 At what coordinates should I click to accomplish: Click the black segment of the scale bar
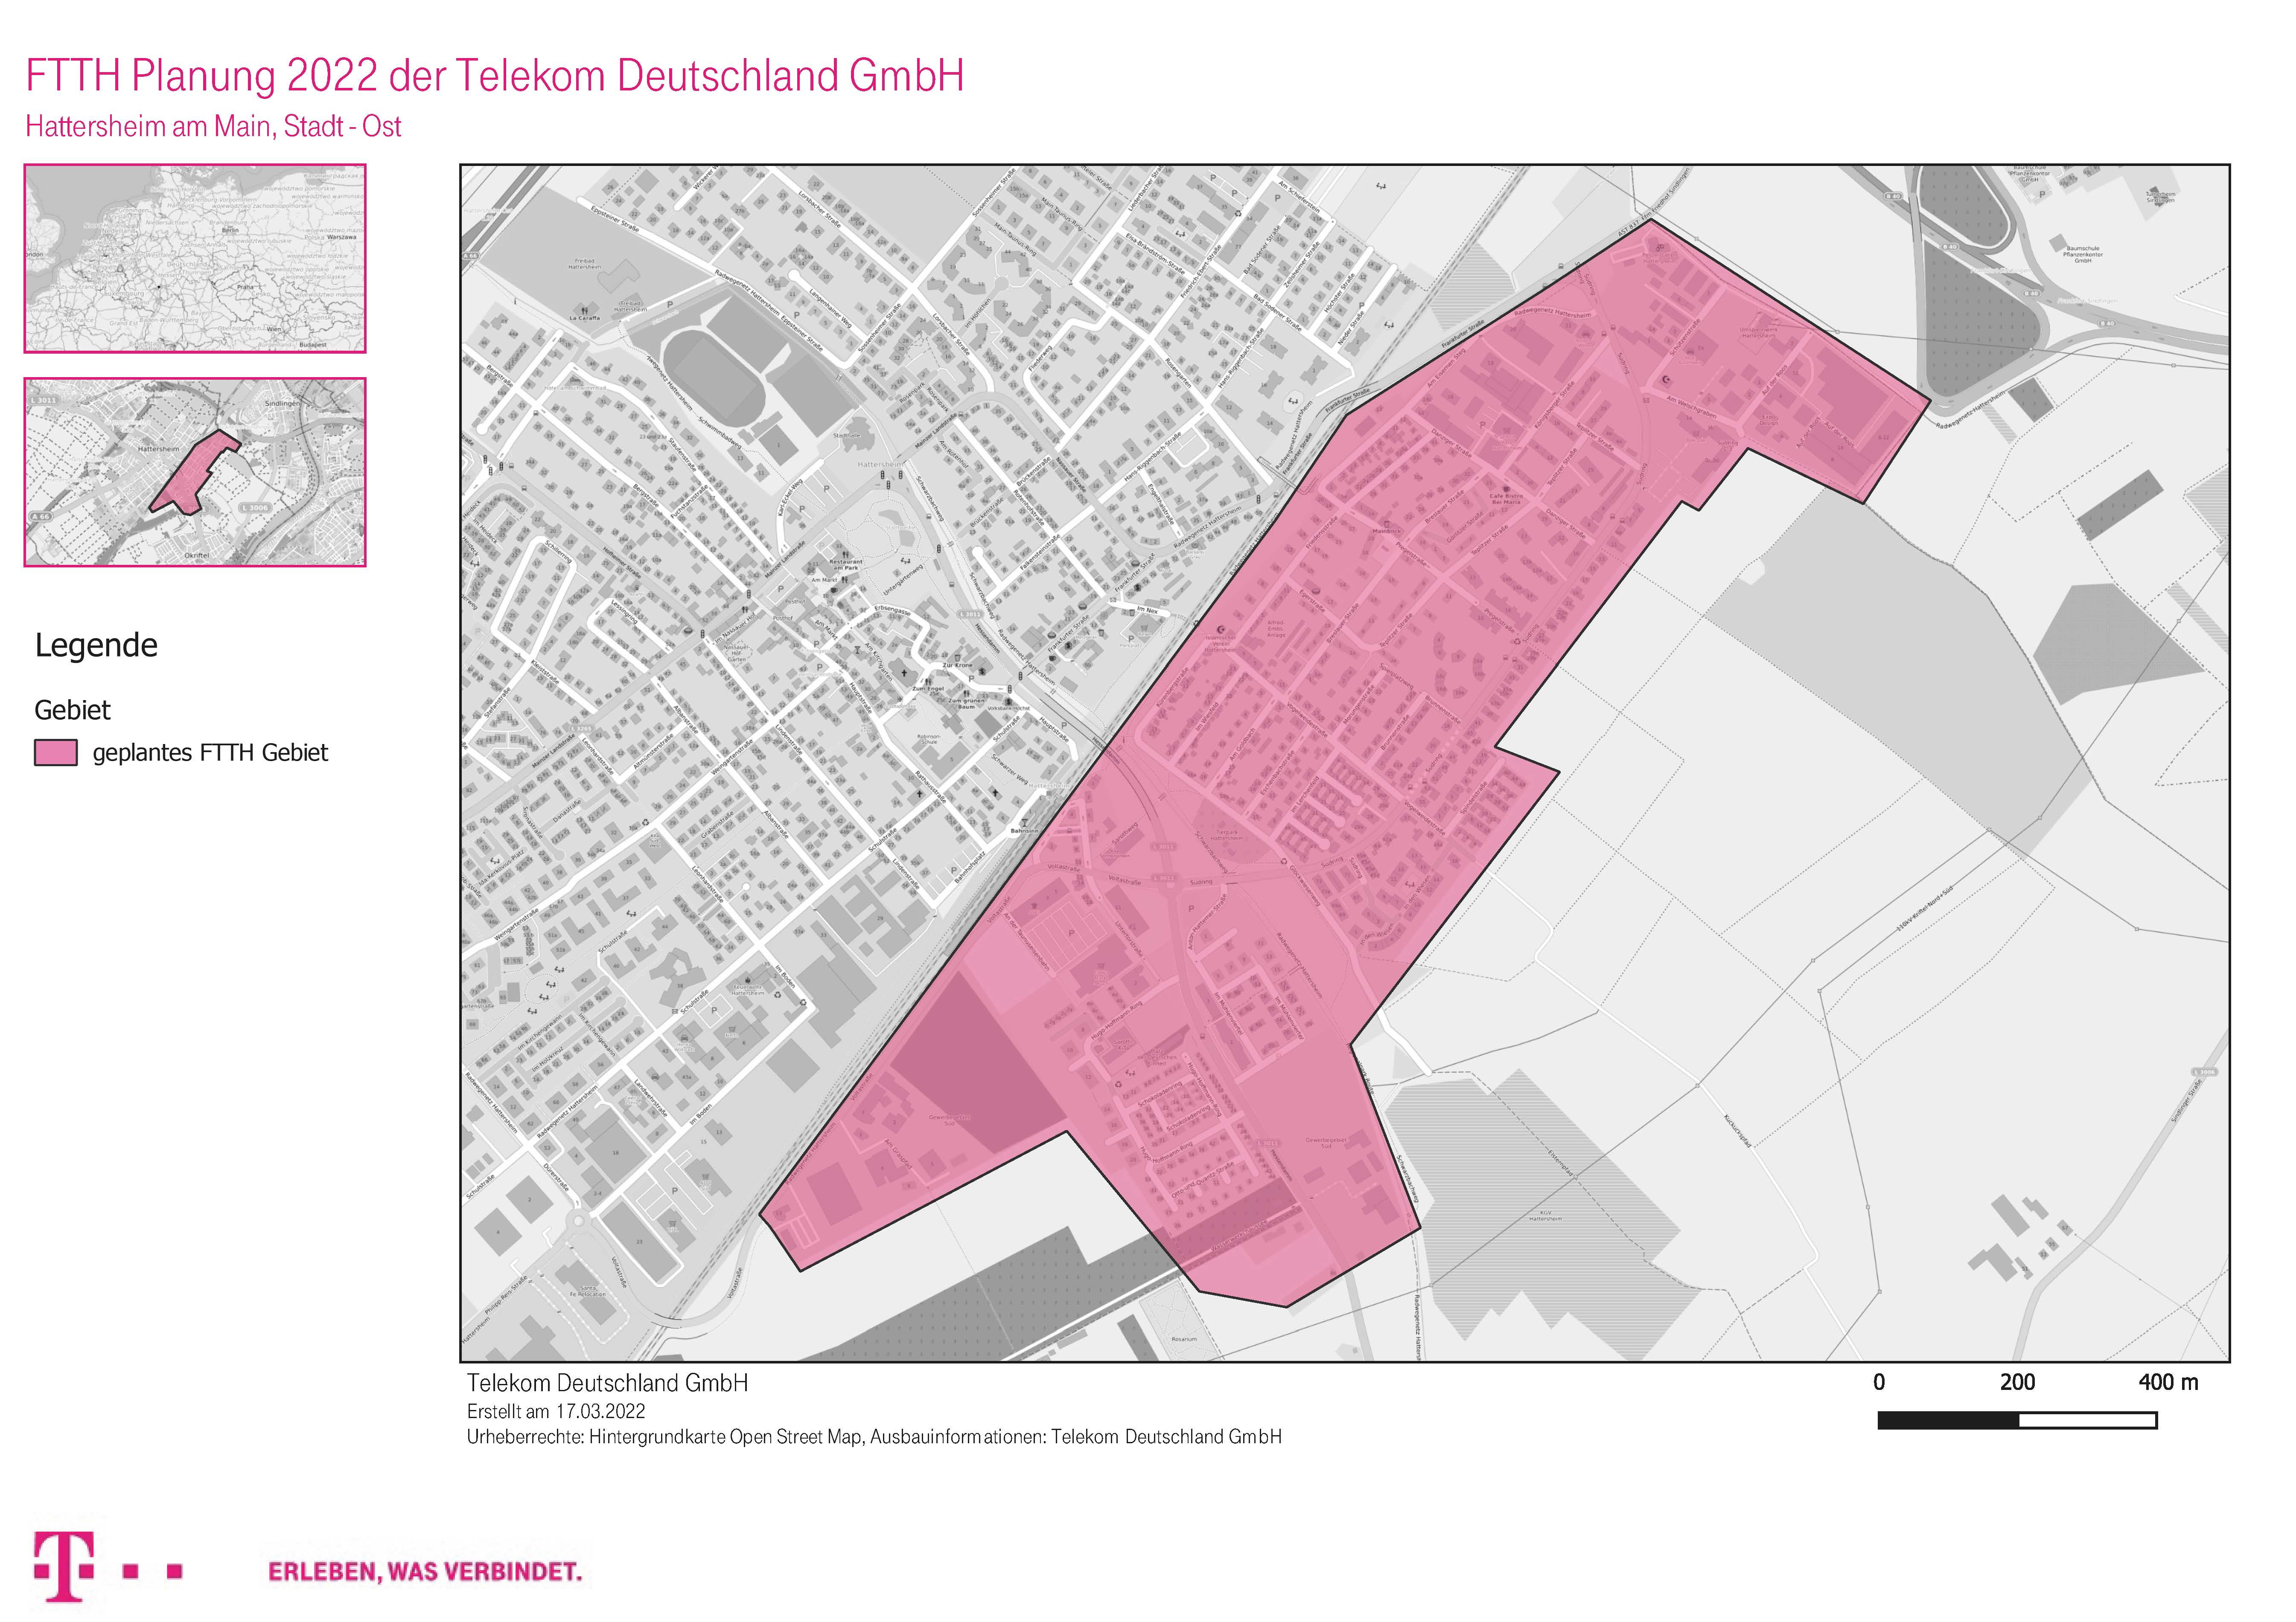click(1948, 1420)
